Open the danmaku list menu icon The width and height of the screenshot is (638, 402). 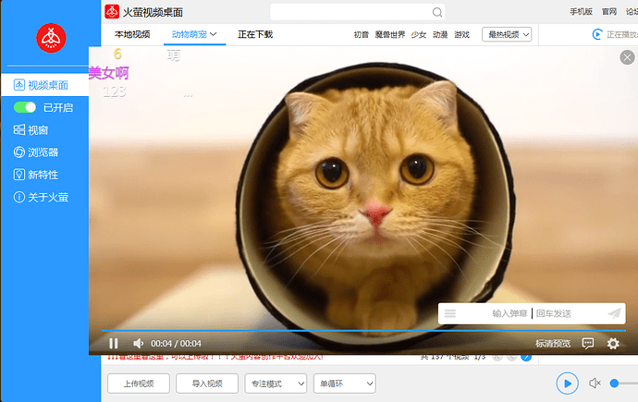[x=450, y=313]
